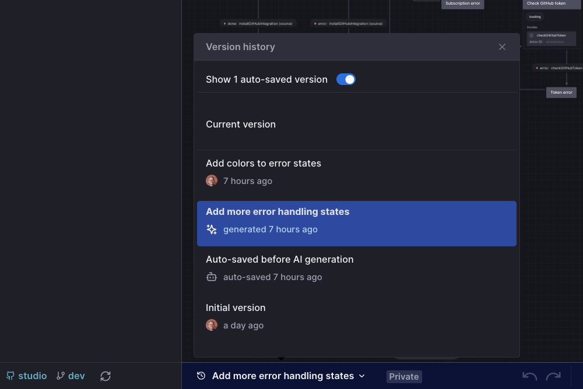
Task: Open the "dev" branch link
Action: pos(75,376)
